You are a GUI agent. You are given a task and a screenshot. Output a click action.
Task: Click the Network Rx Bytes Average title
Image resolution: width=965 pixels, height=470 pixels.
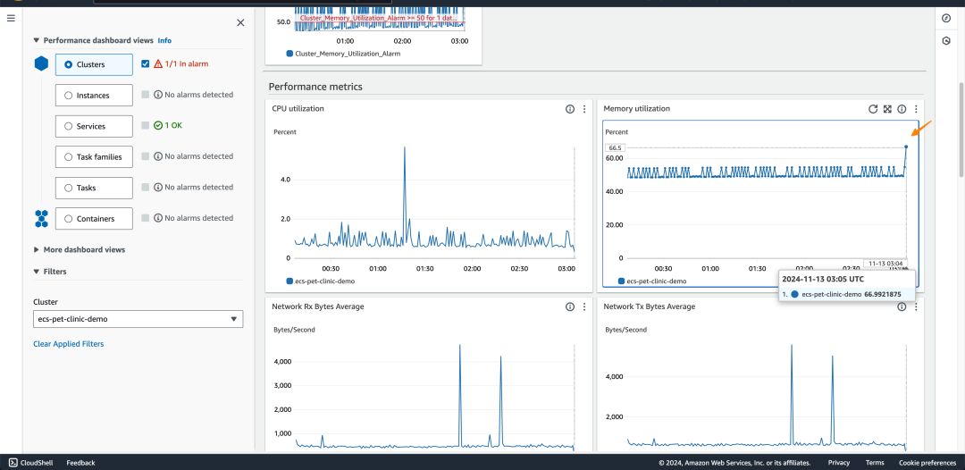317,306
